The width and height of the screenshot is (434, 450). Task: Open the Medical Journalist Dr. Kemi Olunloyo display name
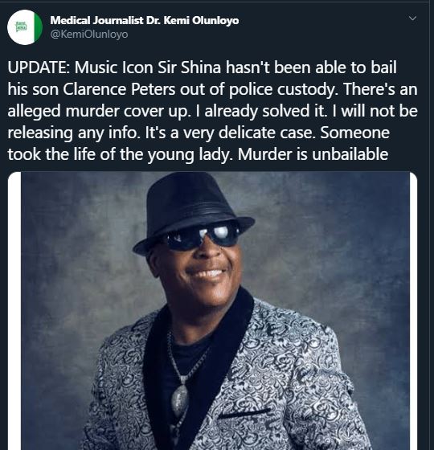(145, 20)
